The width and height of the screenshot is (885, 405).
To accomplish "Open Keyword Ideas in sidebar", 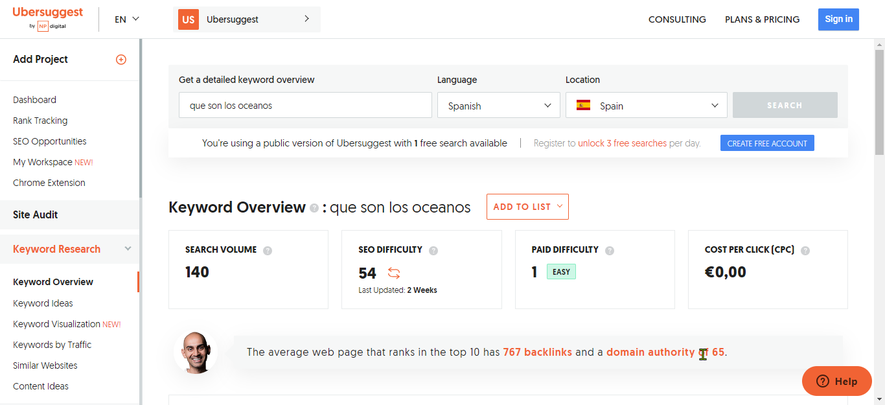I will 43,303.
